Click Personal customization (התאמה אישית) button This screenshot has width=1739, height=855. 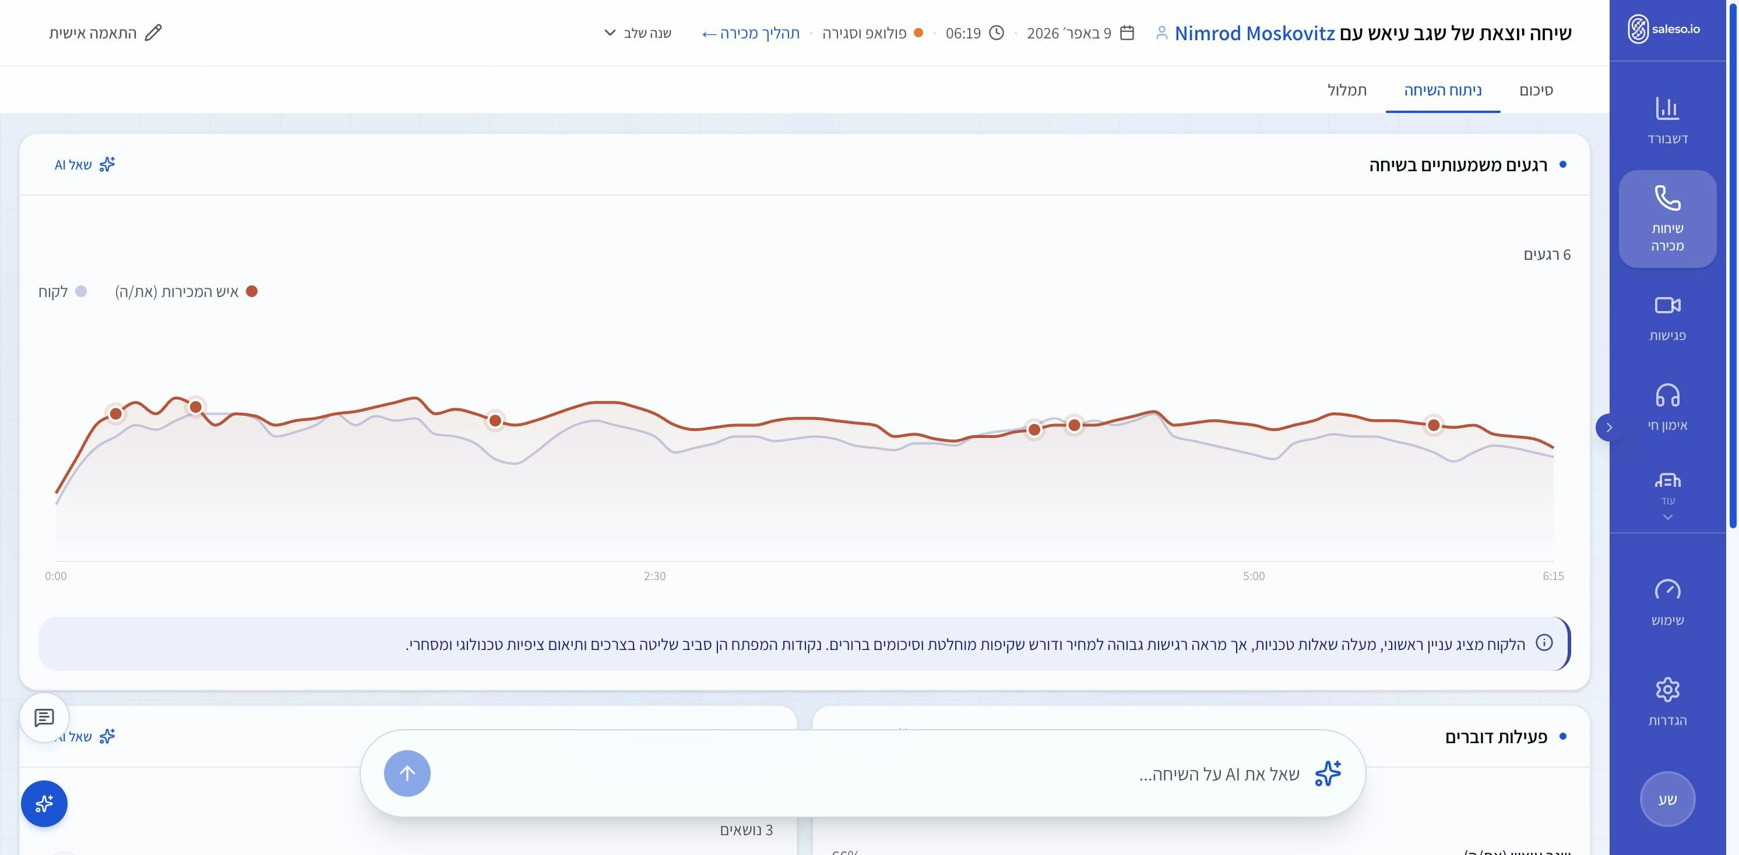(x=105, y=33)
